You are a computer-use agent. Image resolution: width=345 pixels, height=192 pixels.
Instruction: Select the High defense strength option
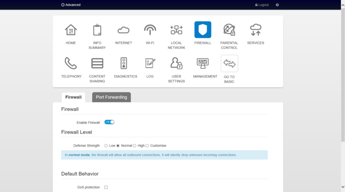point(135,146)
